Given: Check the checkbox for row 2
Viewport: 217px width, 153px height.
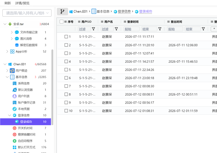Looking at the screenshot, I should pyautogui.click(x=66, y=45).
